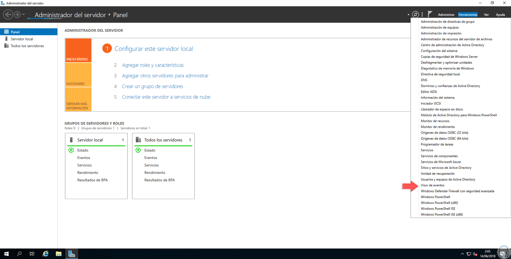
Task: Open taskbar search
Action: pos(19,254)
